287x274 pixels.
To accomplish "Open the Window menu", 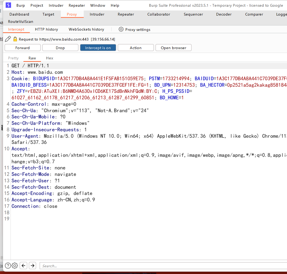I will point(98,5).
